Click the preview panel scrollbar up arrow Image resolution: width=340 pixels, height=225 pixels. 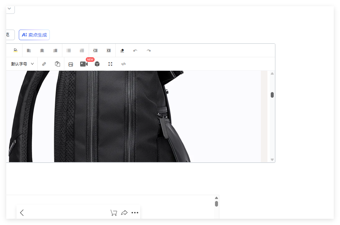(216, 198)
